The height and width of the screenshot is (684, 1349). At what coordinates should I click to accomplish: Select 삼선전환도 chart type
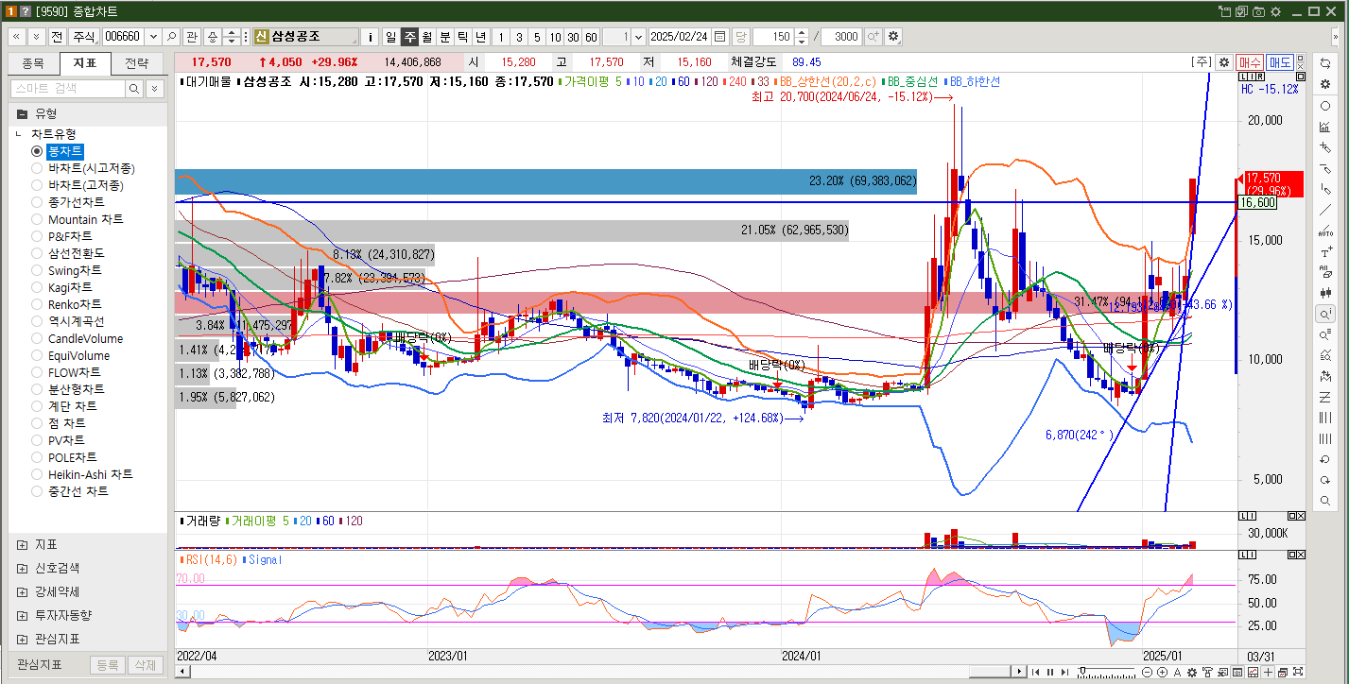69,253
